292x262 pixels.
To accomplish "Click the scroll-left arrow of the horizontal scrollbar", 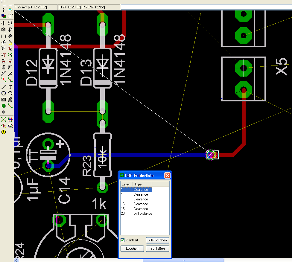I will click(16, 260).
